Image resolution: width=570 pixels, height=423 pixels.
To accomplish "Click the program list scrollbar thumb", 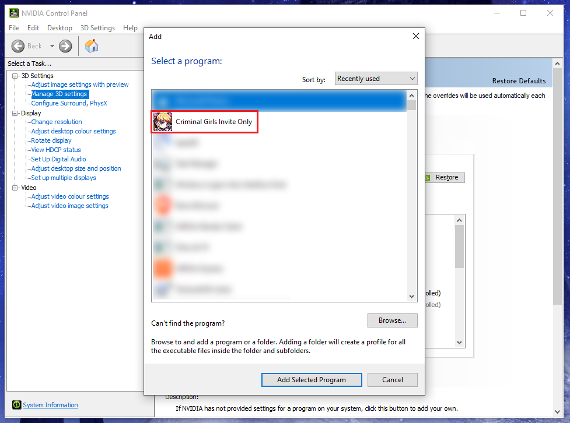I will pyautogui.click(x=411, y=105).
